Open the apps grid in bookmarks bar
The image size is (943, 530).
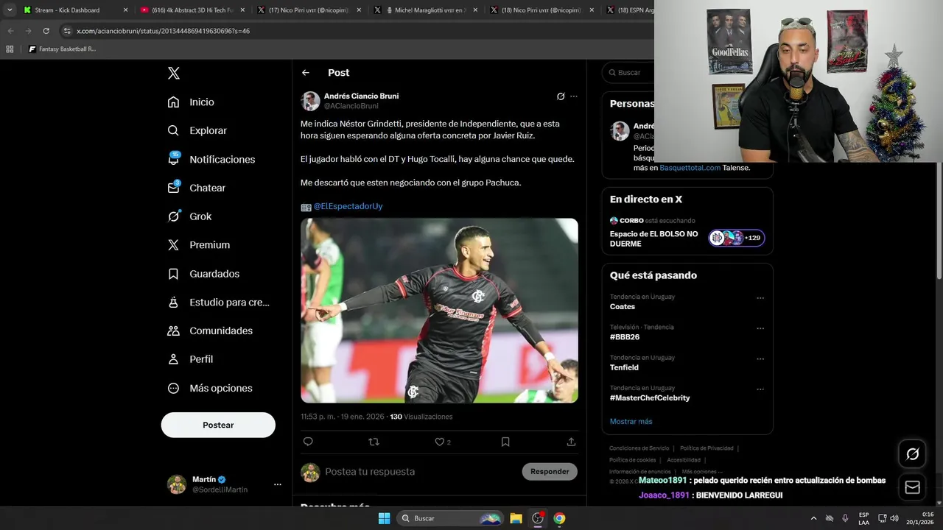[10, 49]
